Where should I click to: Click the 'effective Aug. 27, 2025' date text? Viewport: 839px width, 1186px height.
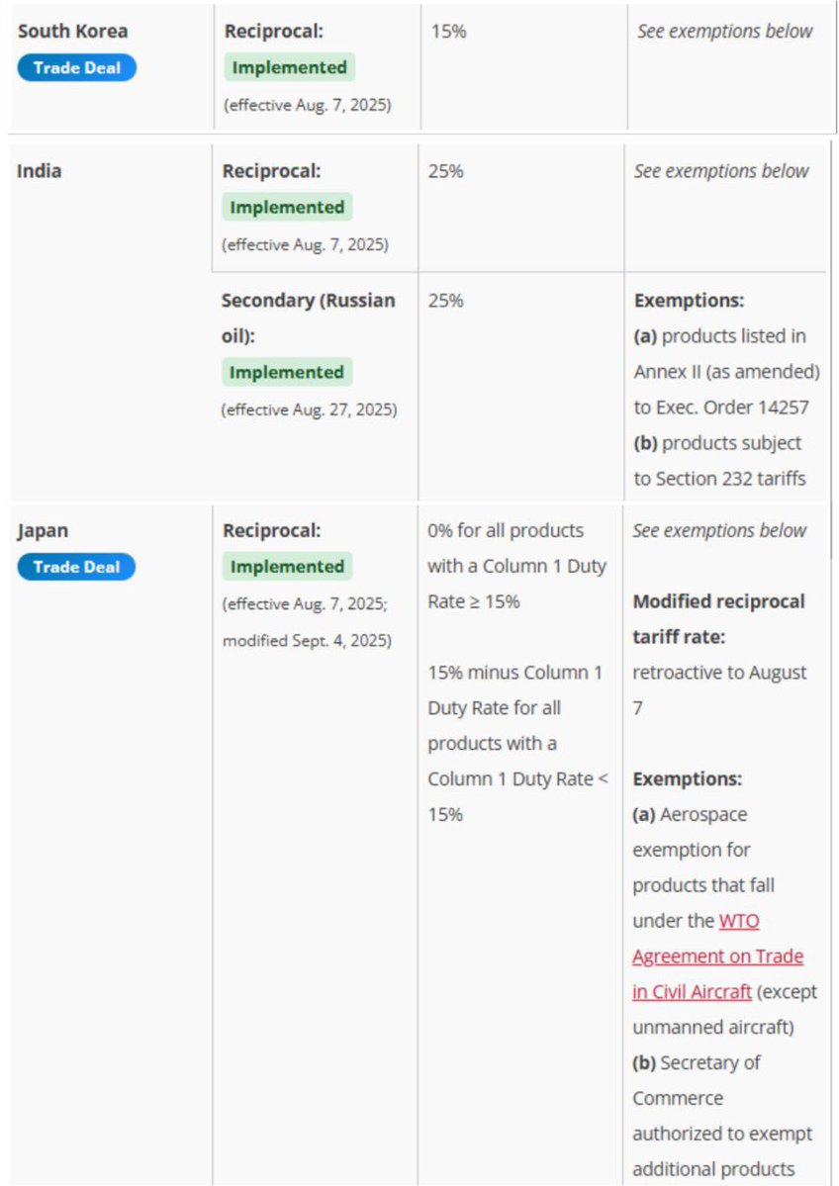coord(310,410)
